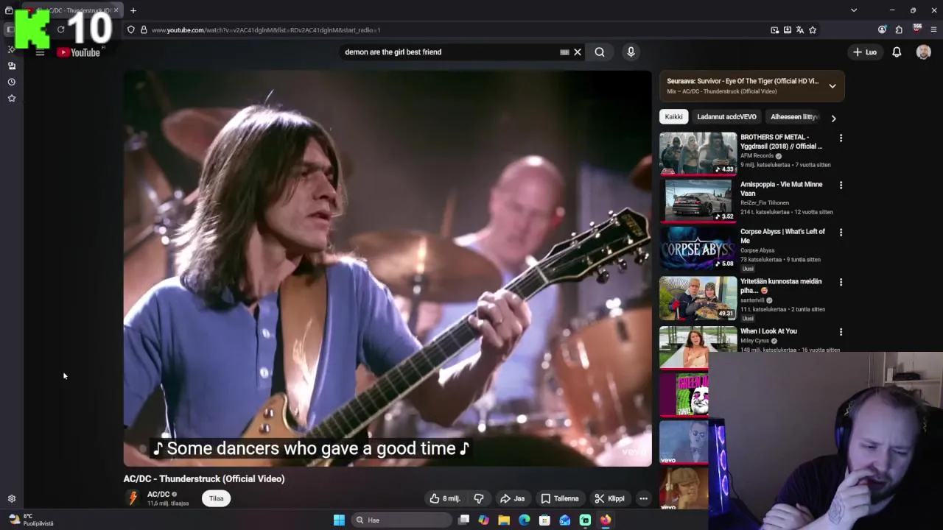Like the video (8 milj.)

click(444, 498)
